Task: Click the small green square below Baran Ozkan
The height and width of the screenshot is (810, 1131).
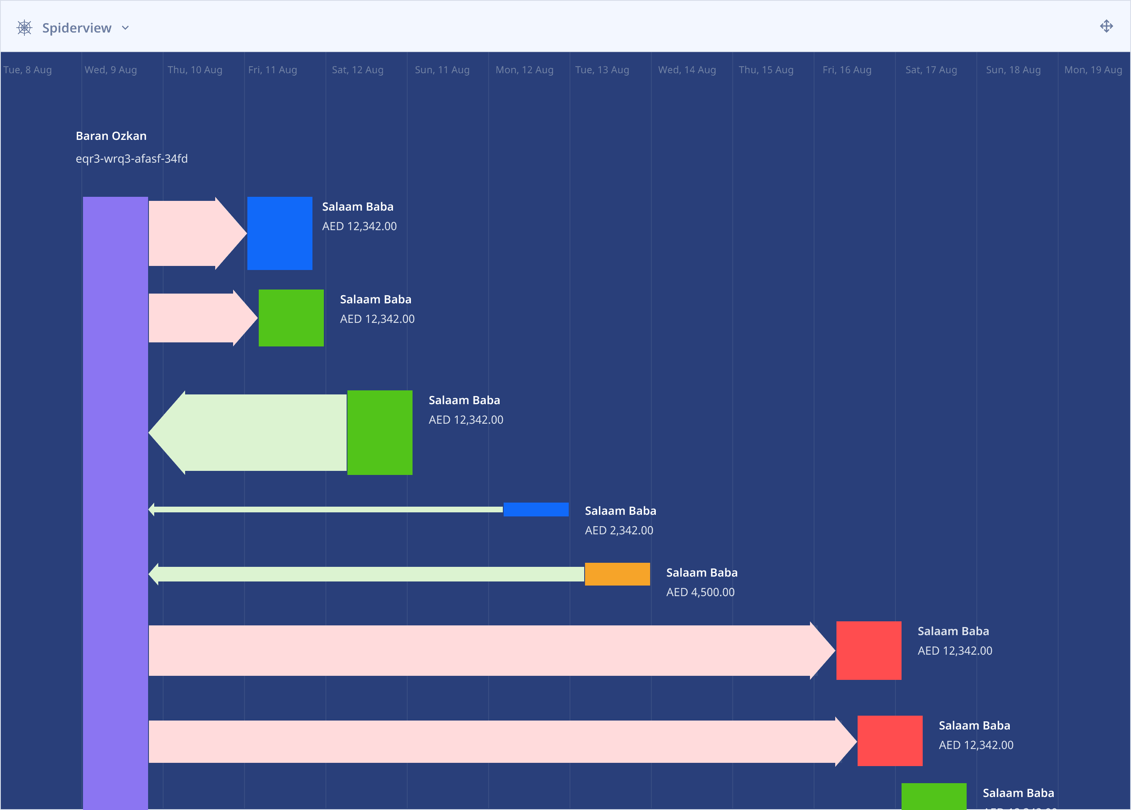Action: 291,318
